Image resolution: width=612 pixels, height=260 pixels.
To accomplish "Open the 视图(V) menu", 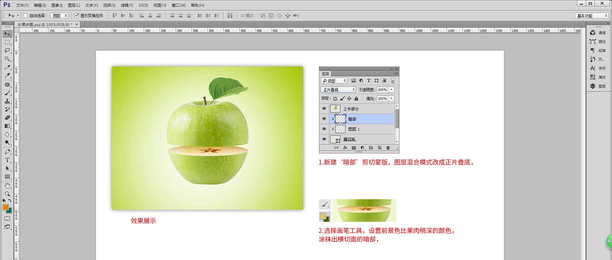I will click(160, 5).
